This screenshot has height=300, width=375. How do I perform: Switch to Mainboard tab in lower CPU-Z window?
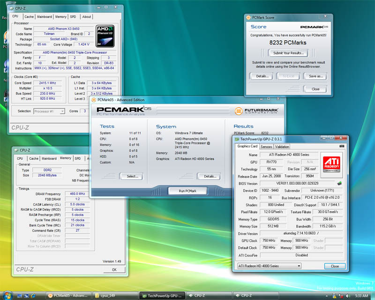[49, 158]
